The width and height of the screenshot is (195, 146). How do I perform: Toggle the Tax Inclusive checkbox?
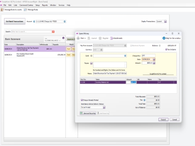(166, 49)
